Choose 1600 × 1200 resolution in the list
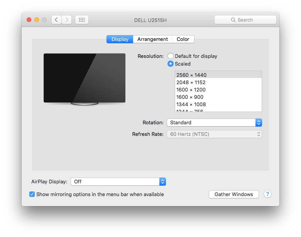Image resolution: width=301 pixels, height=237 pixels. click(218, 90)
